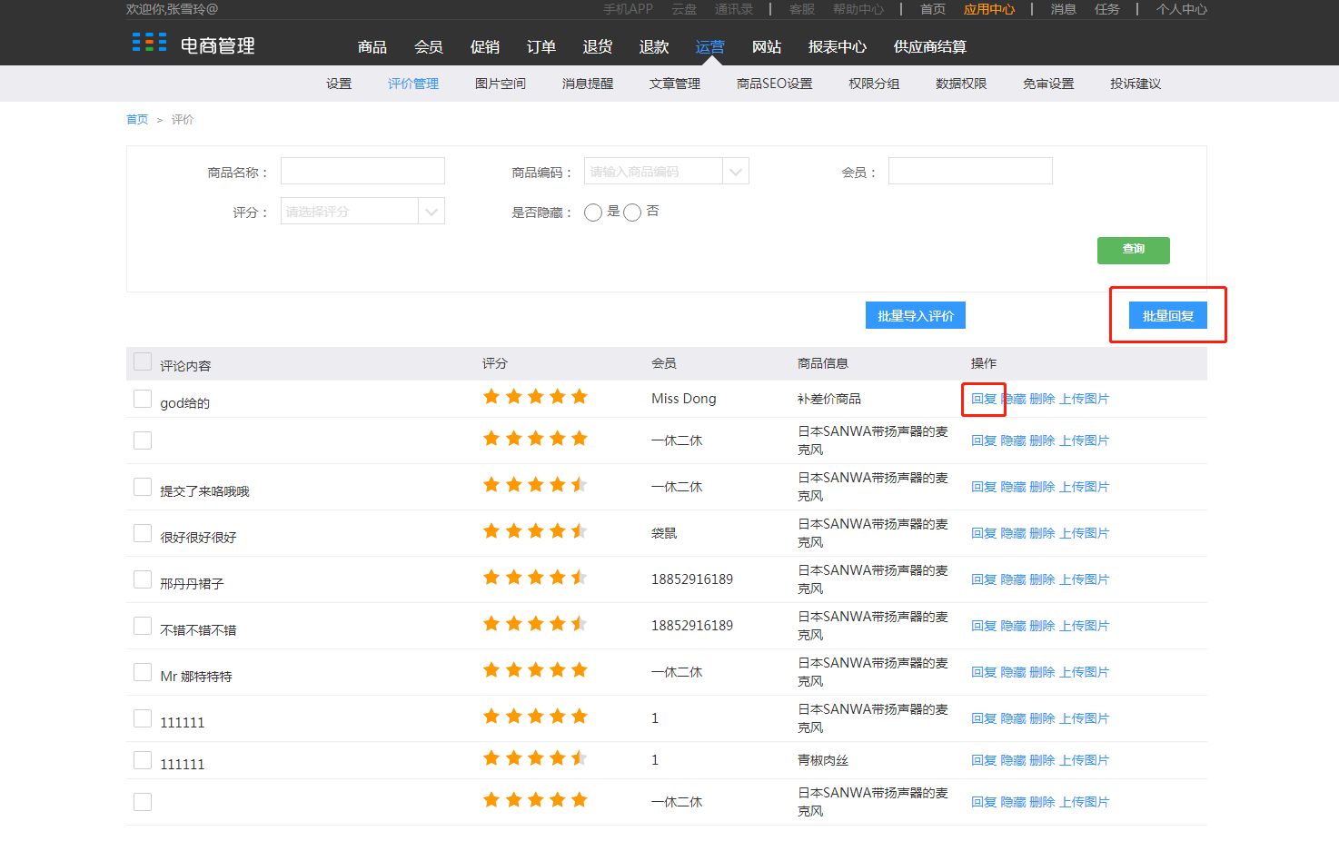The image size is (1339, 841).
Task: Click 删除 link in 很好很好很好 row
Action: click(1043, 533)
